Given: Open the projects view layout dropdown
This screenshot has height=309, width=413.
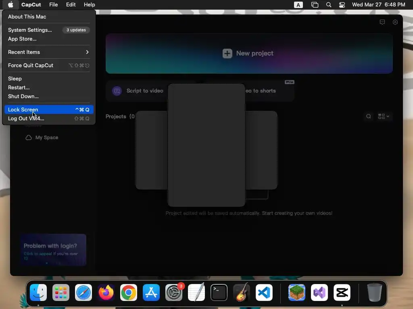Looking at the screenshot, I should click(x=384, y=116).
